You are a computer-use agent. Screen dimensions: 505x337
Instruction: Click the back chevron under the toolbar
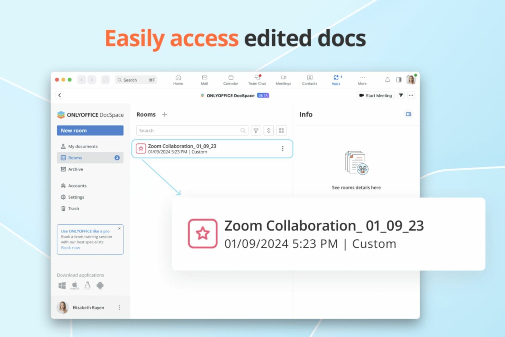[x=60, y=95]
